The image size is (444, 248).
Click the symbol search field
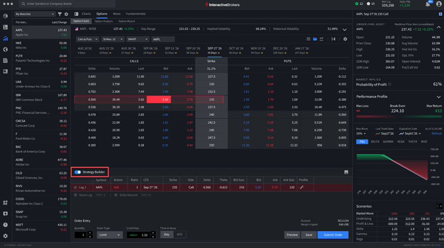click(49, 4)
